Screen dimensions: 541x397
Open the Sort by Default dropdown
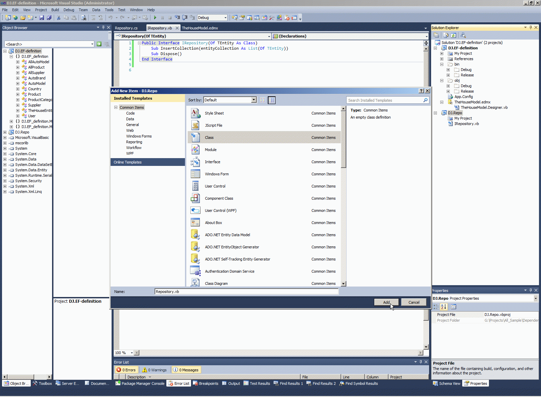230,100
